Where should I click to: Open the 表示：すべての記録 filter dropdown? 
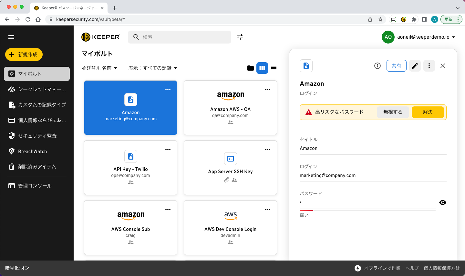tap(153, 68)
